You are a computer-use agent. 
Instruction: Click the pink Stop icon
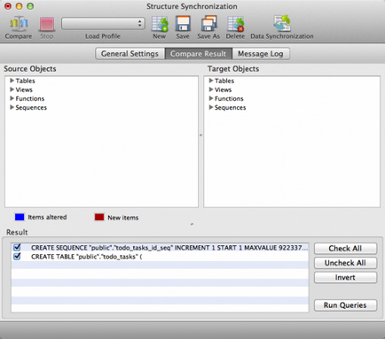(x=47, y=24)
